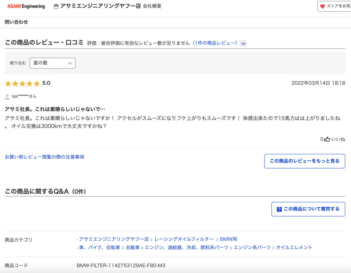Click the storefront icon beside the store name
The height and width of the screenshot is (273, 351).
click(x=56, y=6)
